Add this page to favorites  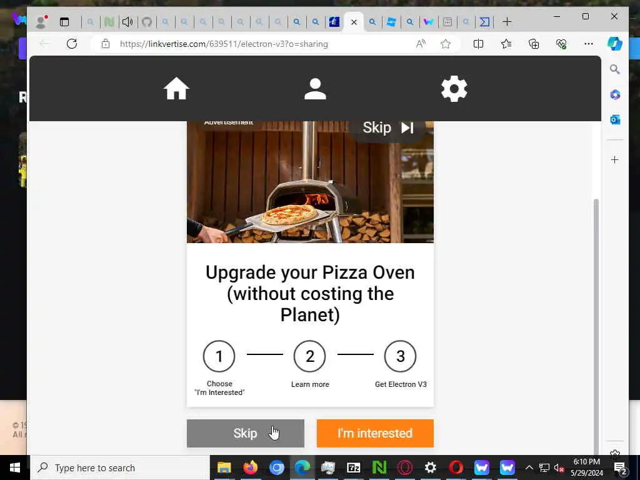(445, 44)
